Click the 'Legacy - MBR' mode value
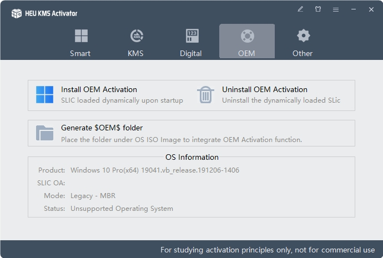This screenshot has height=258, width=383. click(93, 196)
